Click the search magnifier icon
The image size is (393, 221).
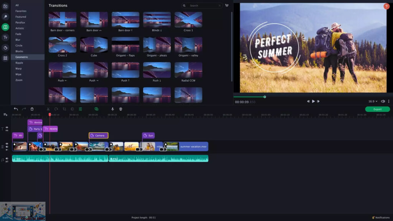click(x=184, y=5)
